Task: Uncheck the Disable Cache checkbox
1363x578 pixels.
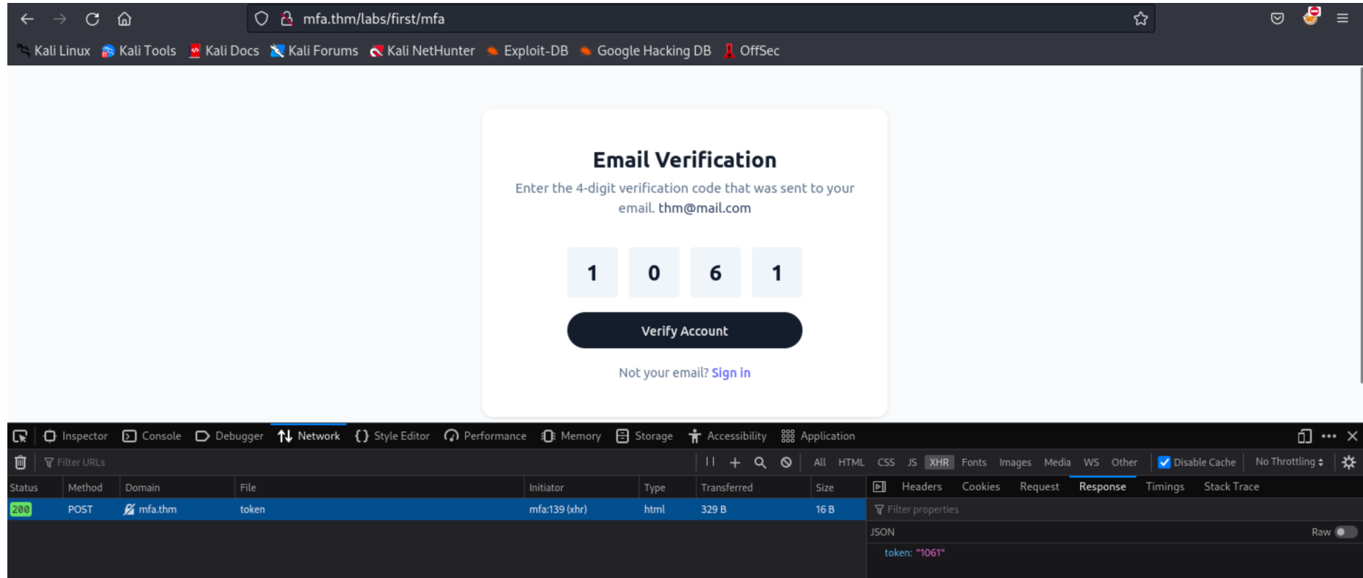Action: point(1165,463)
